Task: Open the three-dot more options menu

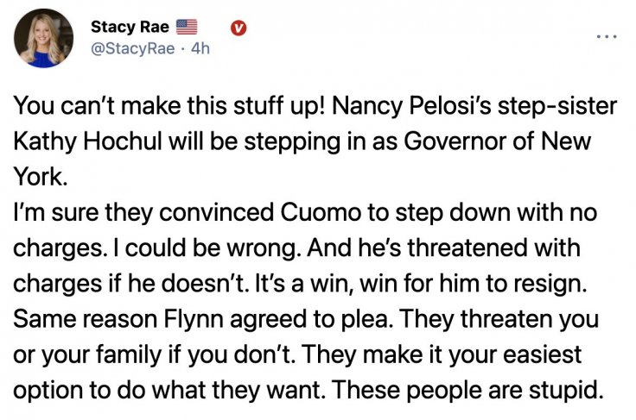Action: tap(607, 37)
